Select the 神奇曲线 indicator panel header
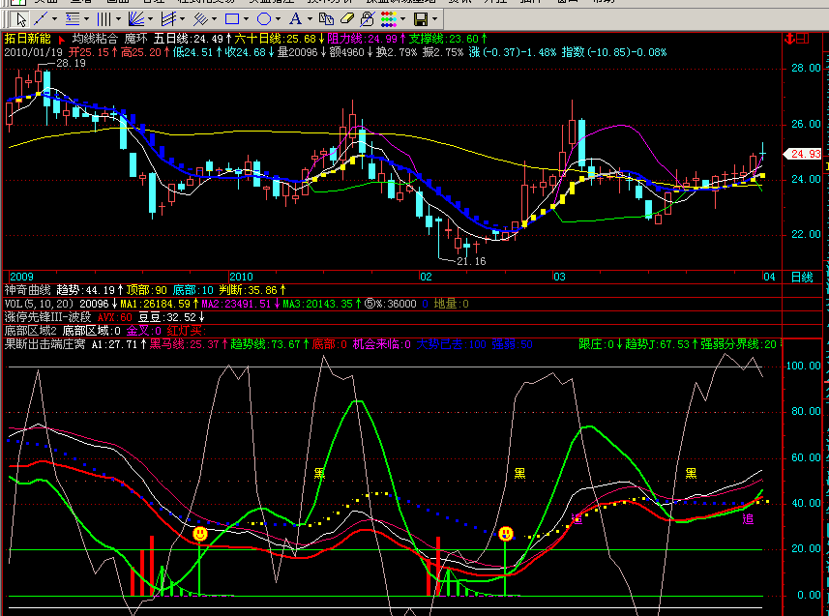 [27, 290]
